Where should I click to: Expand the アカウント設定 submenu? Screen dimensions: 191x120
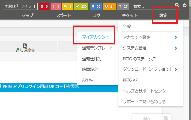(150, 37)
